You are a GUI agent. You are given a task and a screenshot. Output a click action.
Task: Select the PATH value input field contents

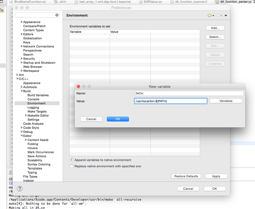[170, 101]
